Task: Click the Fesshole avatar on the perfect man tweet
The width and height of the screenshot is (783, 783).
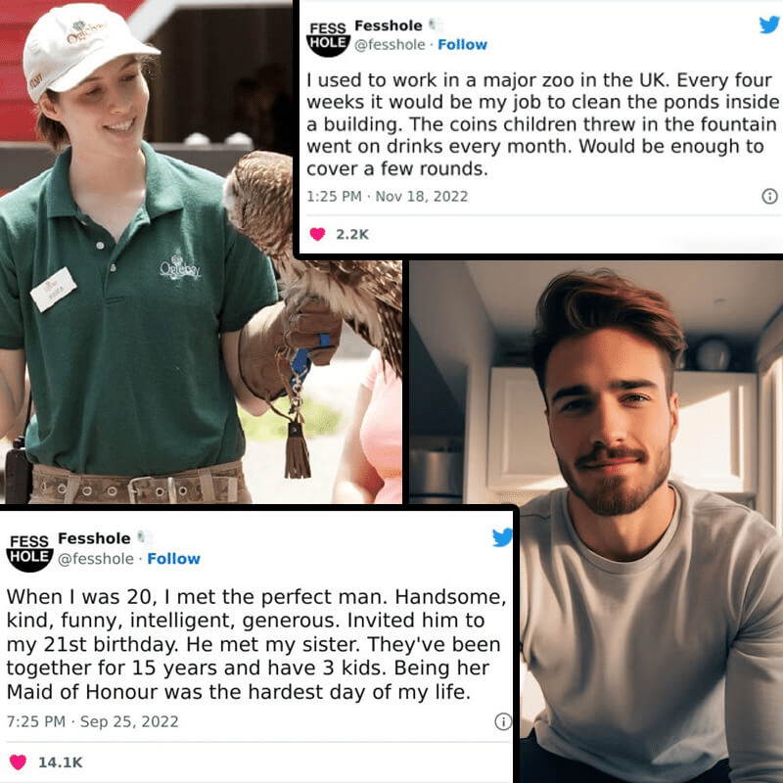Action: (30, 552)
